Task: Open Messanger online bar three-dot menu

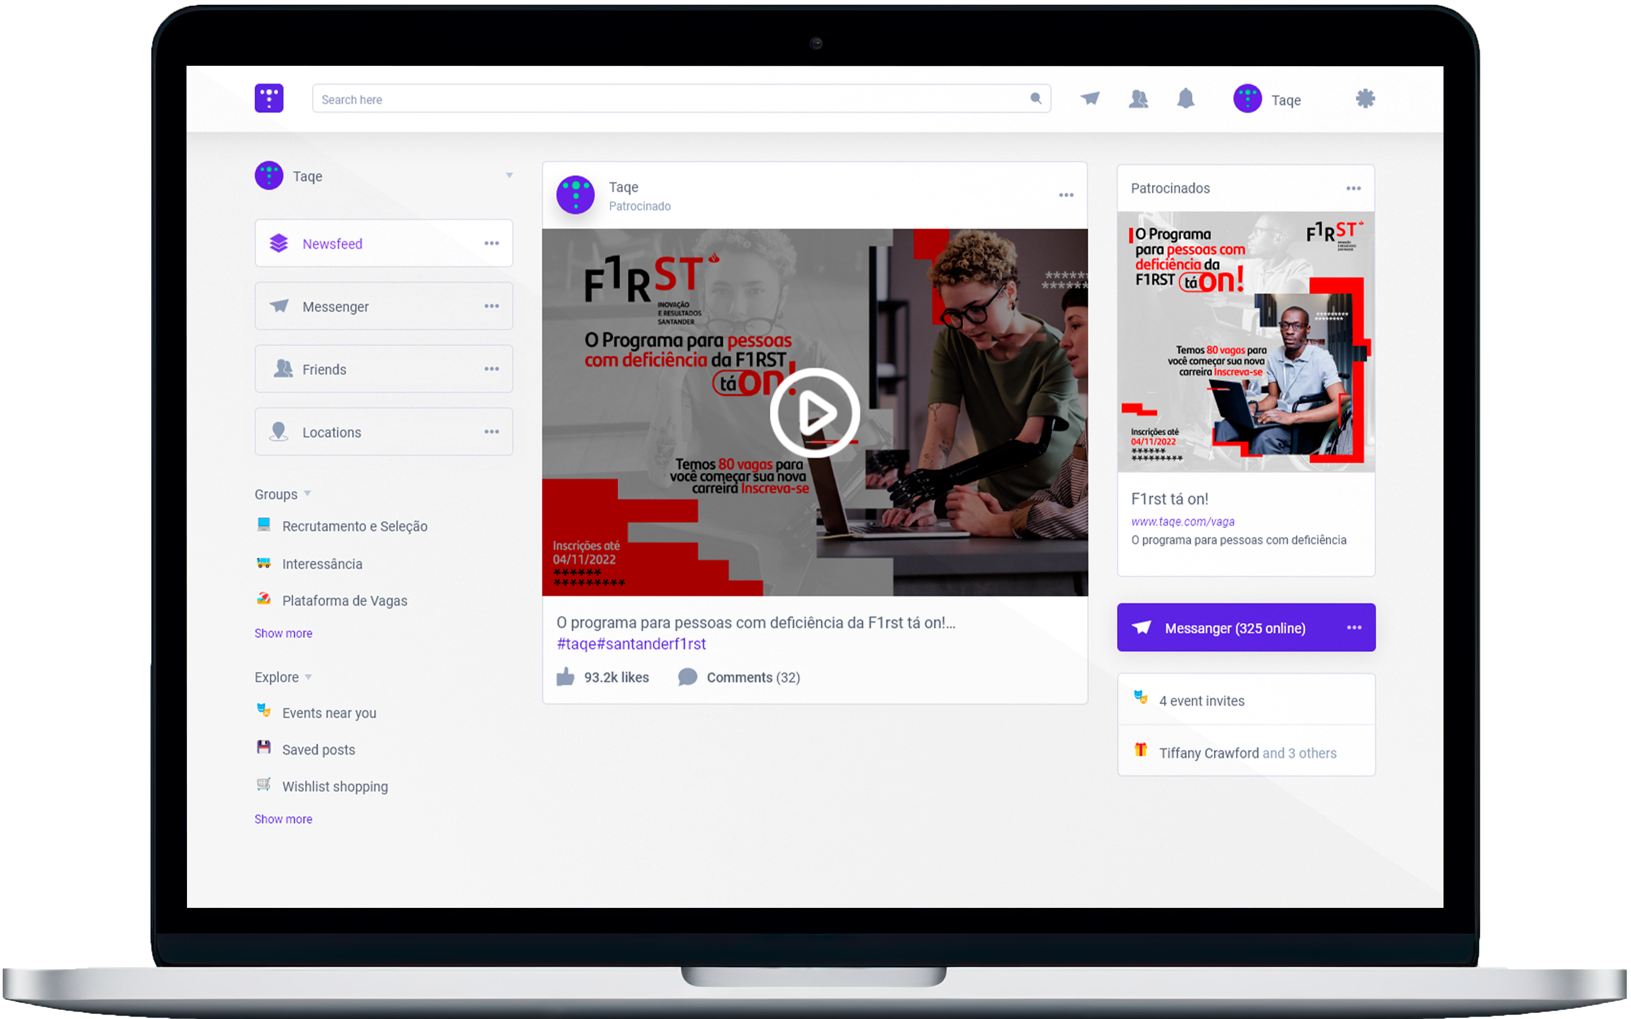Action: (x=1353, y=627)
